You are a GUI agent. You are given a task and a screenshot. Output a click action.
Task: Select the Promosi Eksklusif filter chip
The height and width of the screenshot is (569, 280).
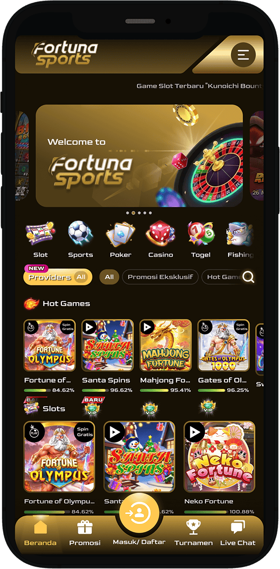[160, 277]
